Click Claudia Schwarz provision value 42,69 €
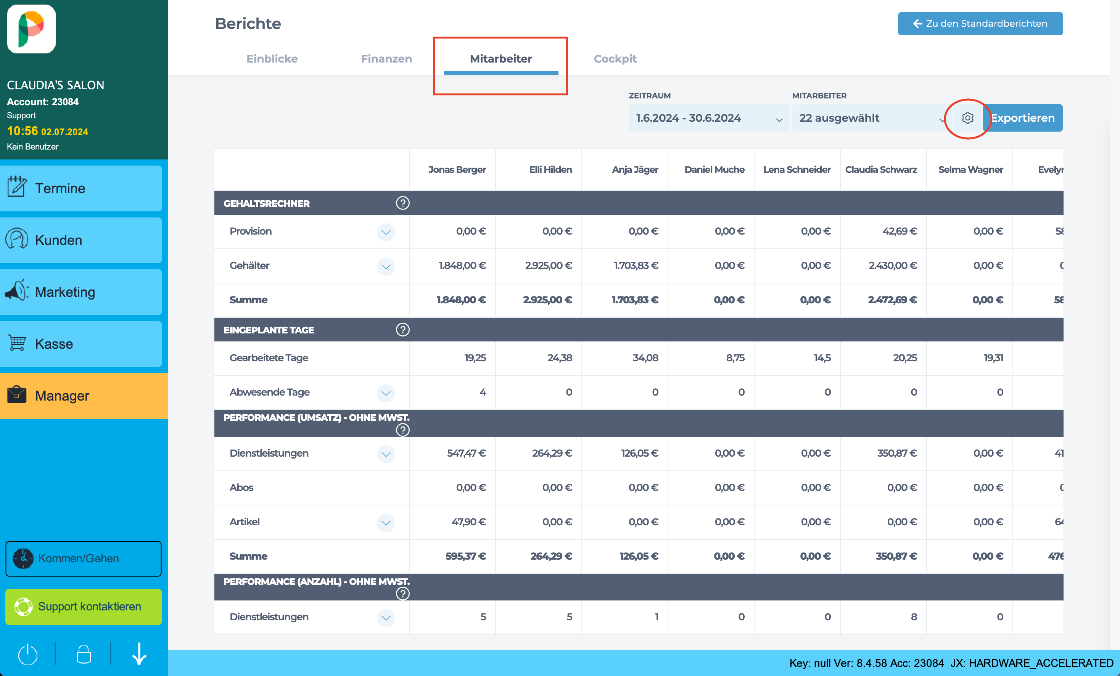 [x=900, y=232]
